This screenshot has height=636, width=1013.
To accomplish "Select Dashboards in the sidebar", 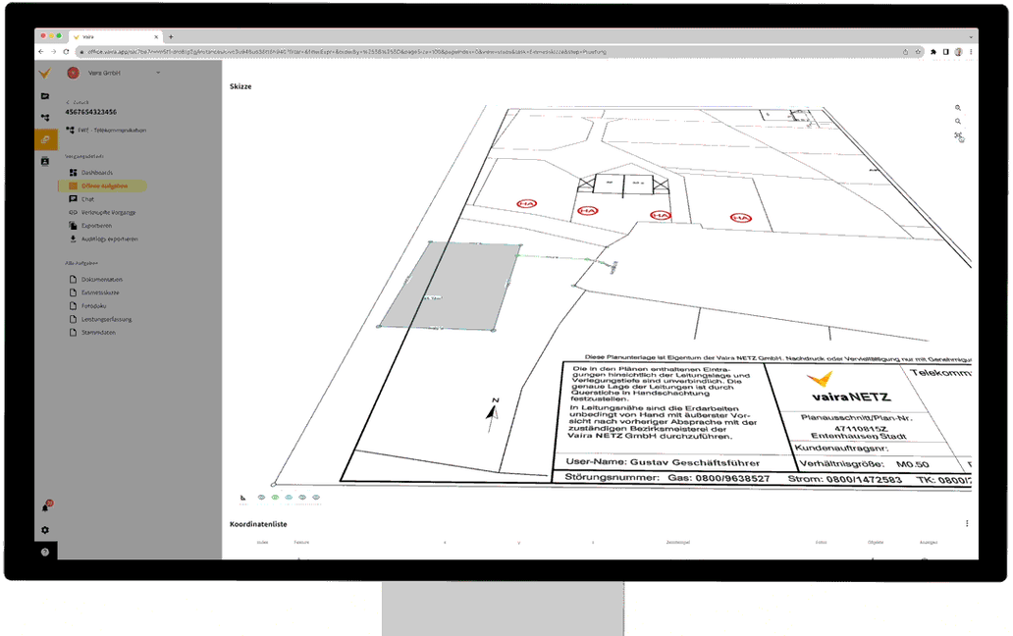I will 96,173.
